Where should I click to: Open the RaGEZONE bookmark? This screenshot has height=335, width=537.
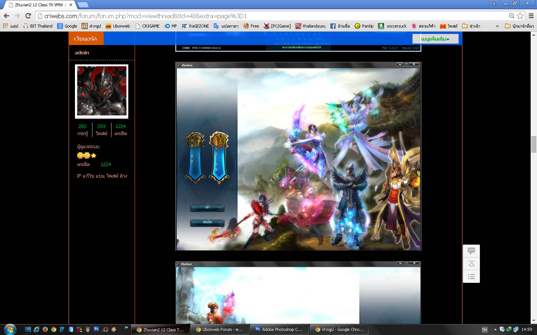[x=195, y=26]
